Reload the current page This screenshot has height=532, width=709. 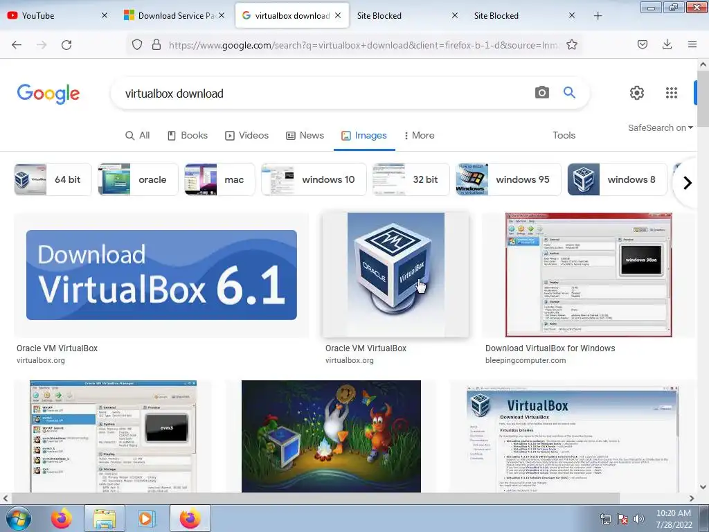[66, 45]
